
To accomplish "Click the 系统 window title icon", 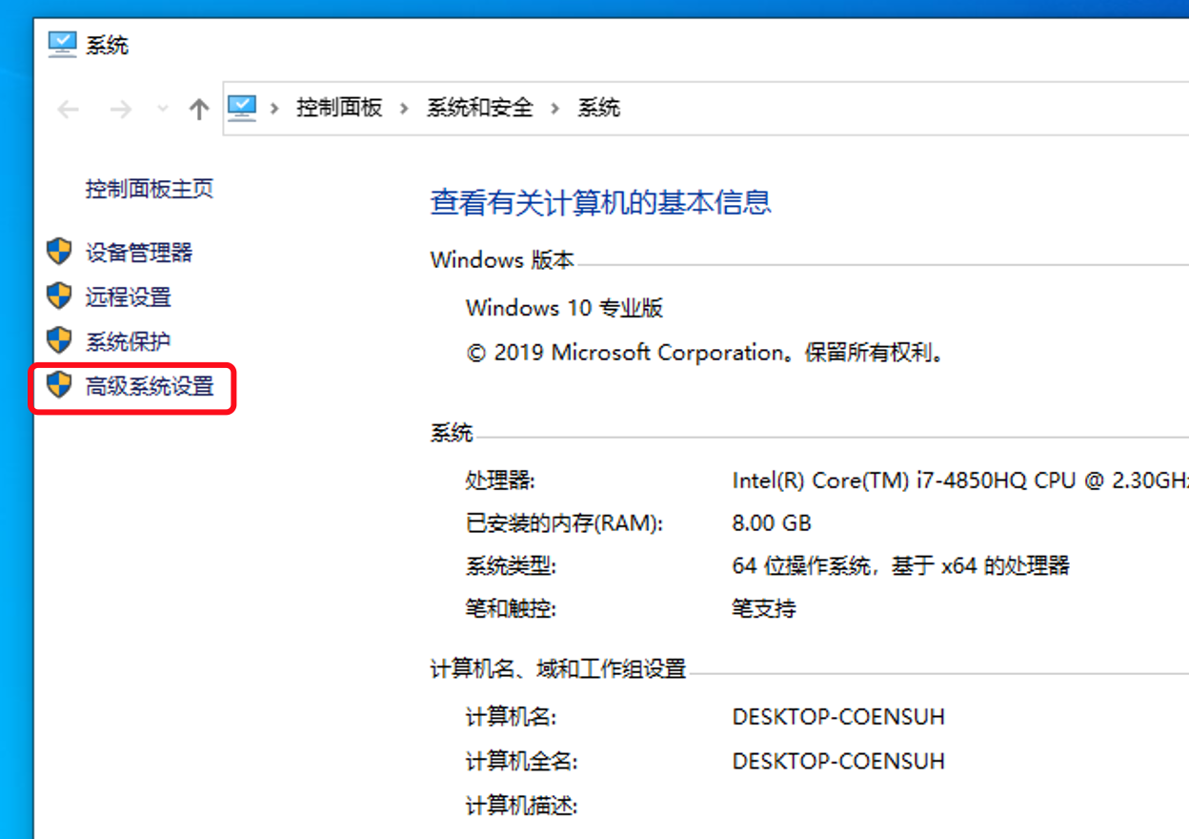I will click(62, 44).
